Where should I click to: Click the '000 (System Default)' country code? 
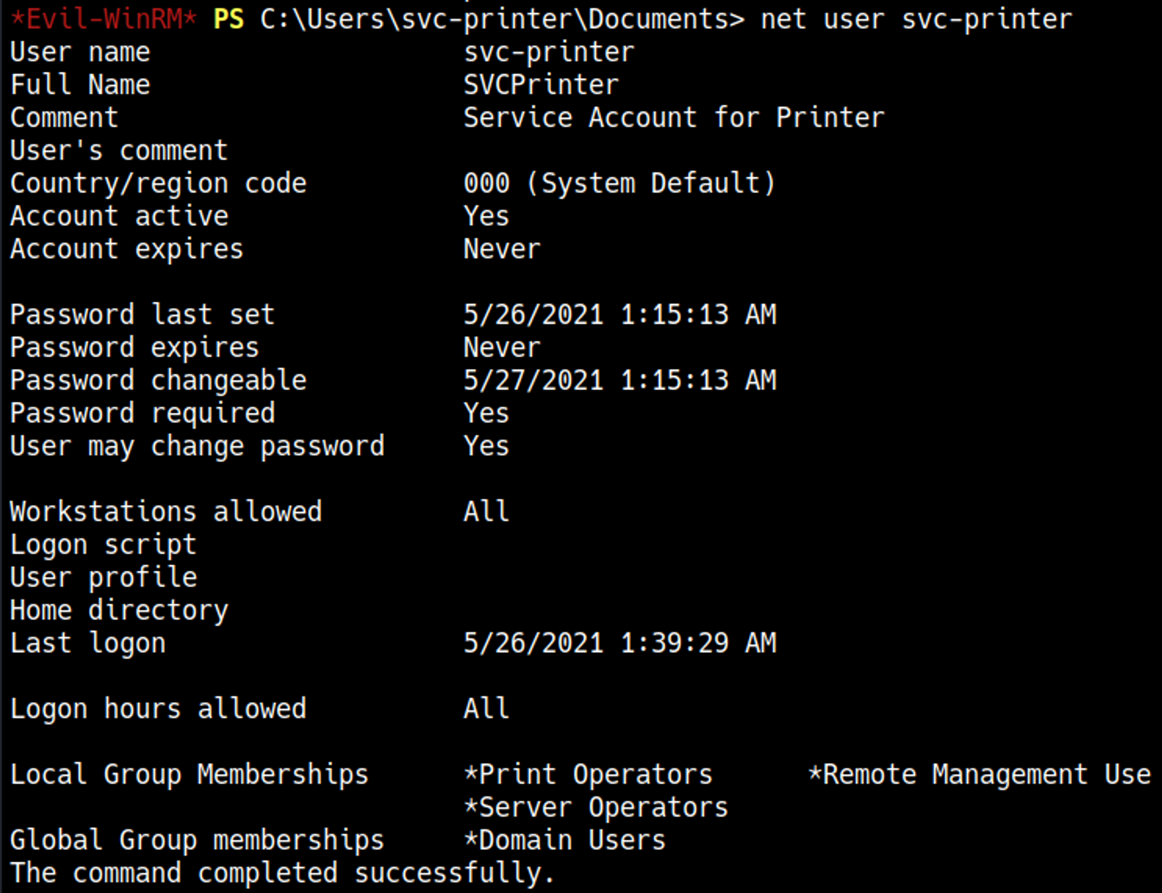619,184
